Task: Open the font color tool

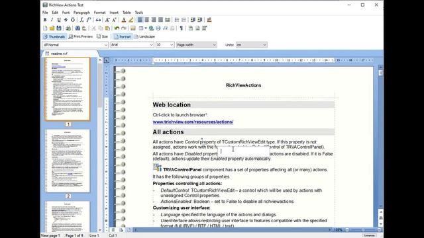Action: (124, 20)
